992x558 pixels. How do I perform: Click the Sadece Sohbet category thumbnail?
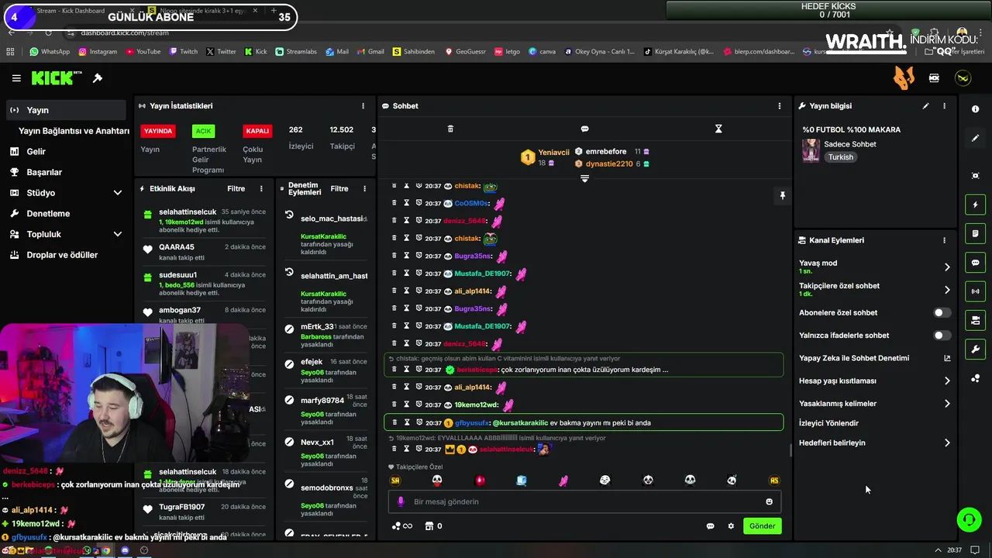(x=811, y=150)
